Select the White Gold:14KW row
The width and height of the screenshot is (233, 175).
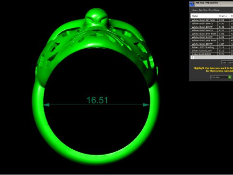click(212, 37)
